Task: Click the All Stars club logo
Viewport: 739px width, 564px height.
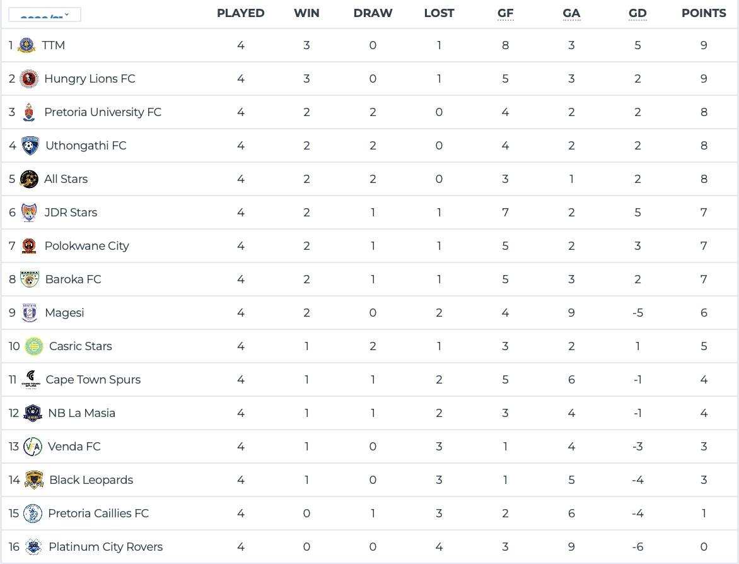Action: coord(28,179)
